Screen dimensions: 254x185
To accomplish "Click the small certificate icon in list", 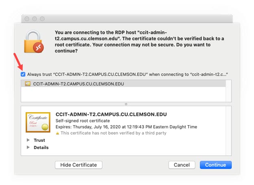I will pos(28,84).
